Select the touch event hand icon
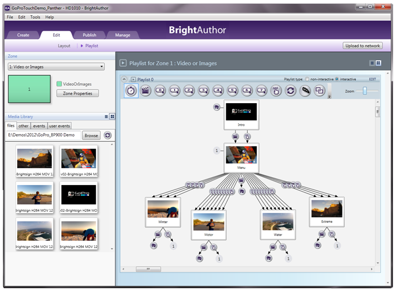This screenshot has width=396, height=292. [x=276, y=91]
